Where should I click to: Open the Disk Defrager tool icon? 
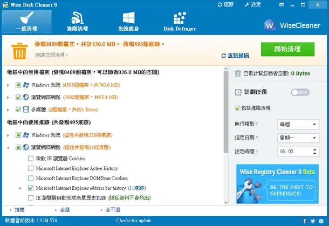click(180, 18)
